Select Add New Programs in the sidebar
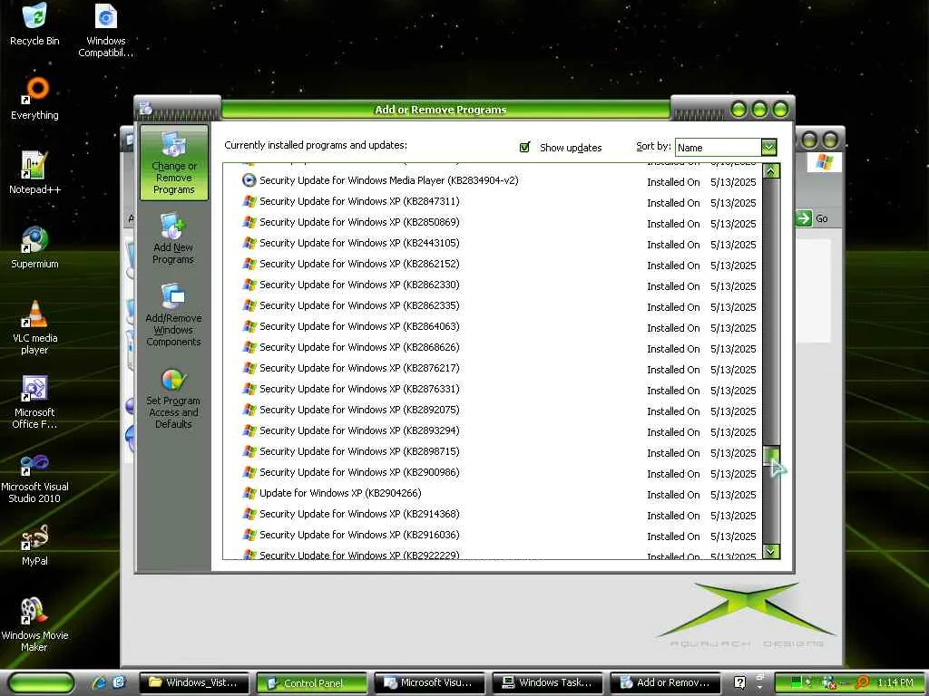929x696 pixels. click(x=173, y=238)
